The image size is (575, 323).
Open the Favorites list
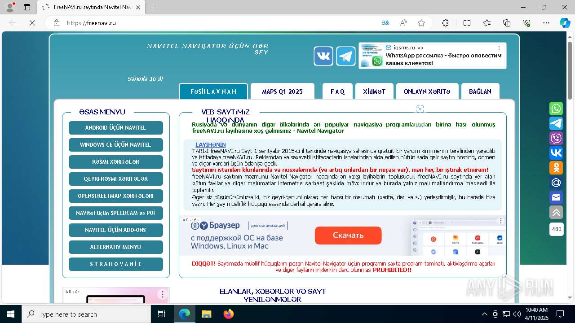487,23
